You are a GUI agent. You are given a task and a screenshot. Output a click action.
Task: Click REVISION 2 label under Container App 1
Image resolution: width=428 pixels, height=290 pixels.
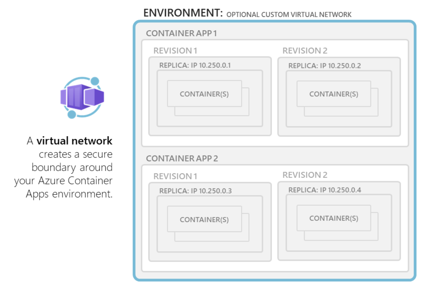(x=305, y=51)
